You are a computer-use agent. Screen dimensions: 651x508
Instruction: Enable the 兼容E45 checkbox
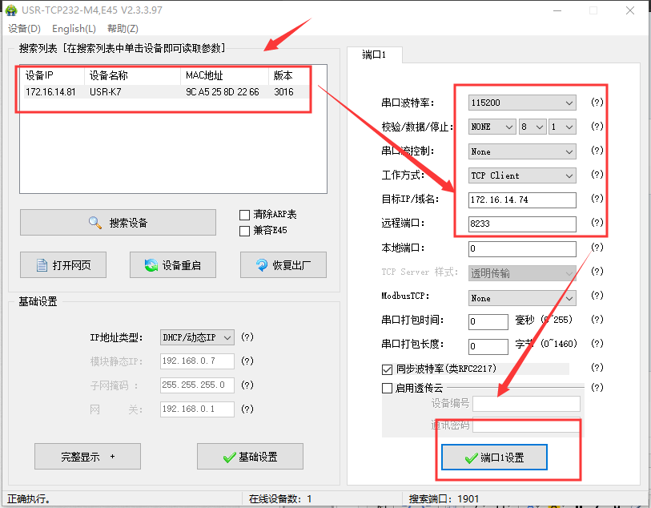click(245, 231)
